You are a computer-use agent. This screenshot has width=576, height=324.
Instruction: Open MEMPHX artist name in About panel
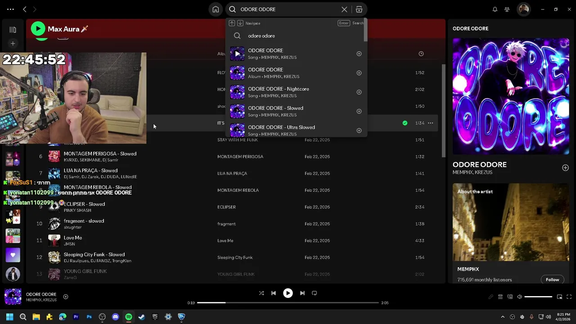[x=468, y=269]
